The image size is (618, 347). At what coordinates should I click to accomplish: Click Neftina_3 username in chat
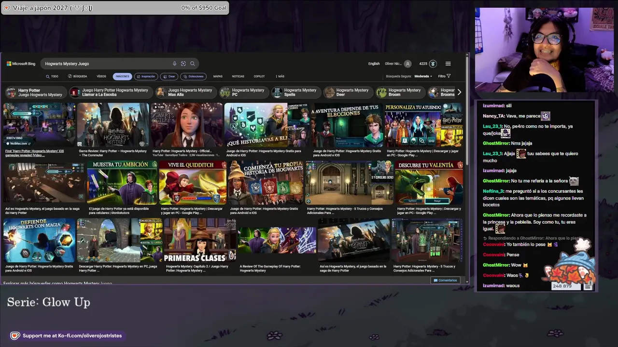(x=493, y=191)
